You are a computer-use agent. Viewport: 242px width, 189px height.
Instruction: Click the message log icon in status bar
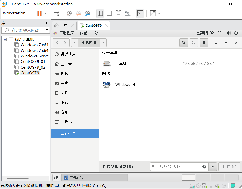[x=233, y=186]
